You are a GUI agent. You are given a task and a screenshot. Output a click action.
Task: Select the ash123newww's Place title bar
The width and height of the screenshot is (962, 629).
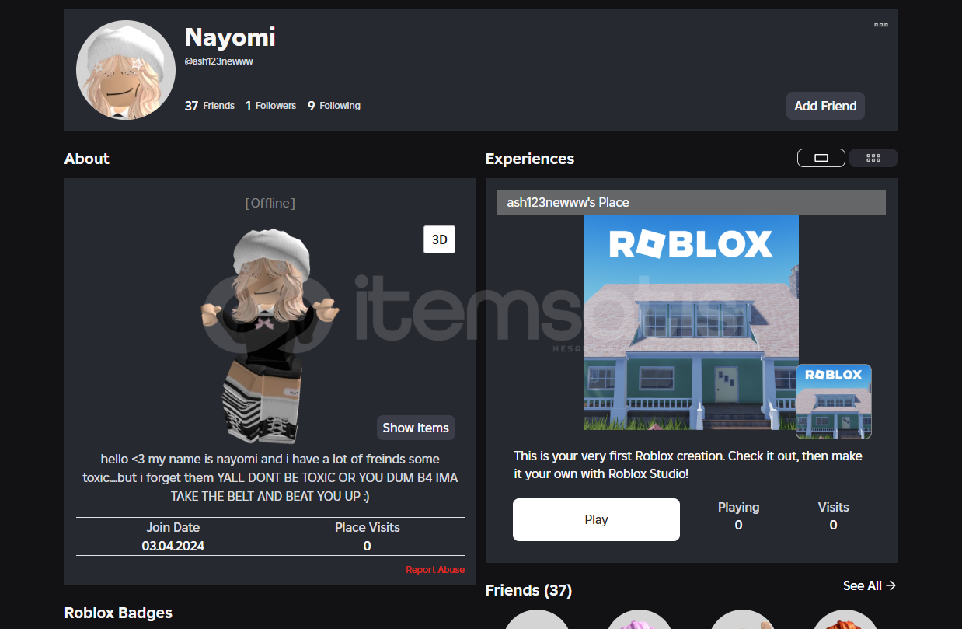pyautogui.click(x=692, y=202)
